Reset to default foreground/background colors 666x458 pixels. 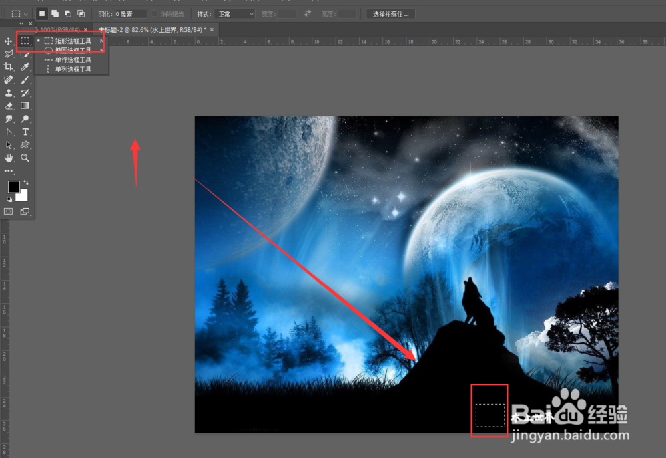coord(9,199)
